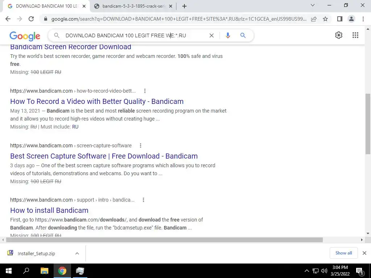Open the taskbar clock 3:04 PM
The width and height of the screenshot is (371, 278).
[x=340, y=271]
